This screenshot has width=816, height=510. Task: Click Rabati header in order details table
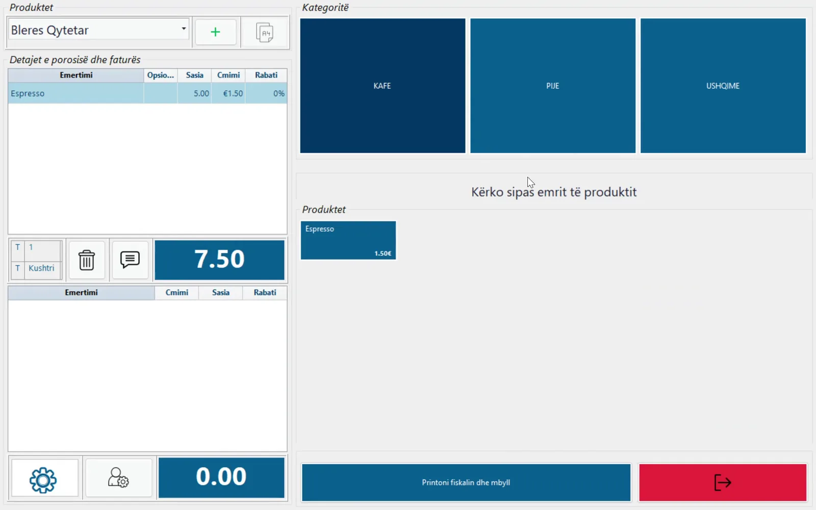pyautogui.click(x=266, y=75)
